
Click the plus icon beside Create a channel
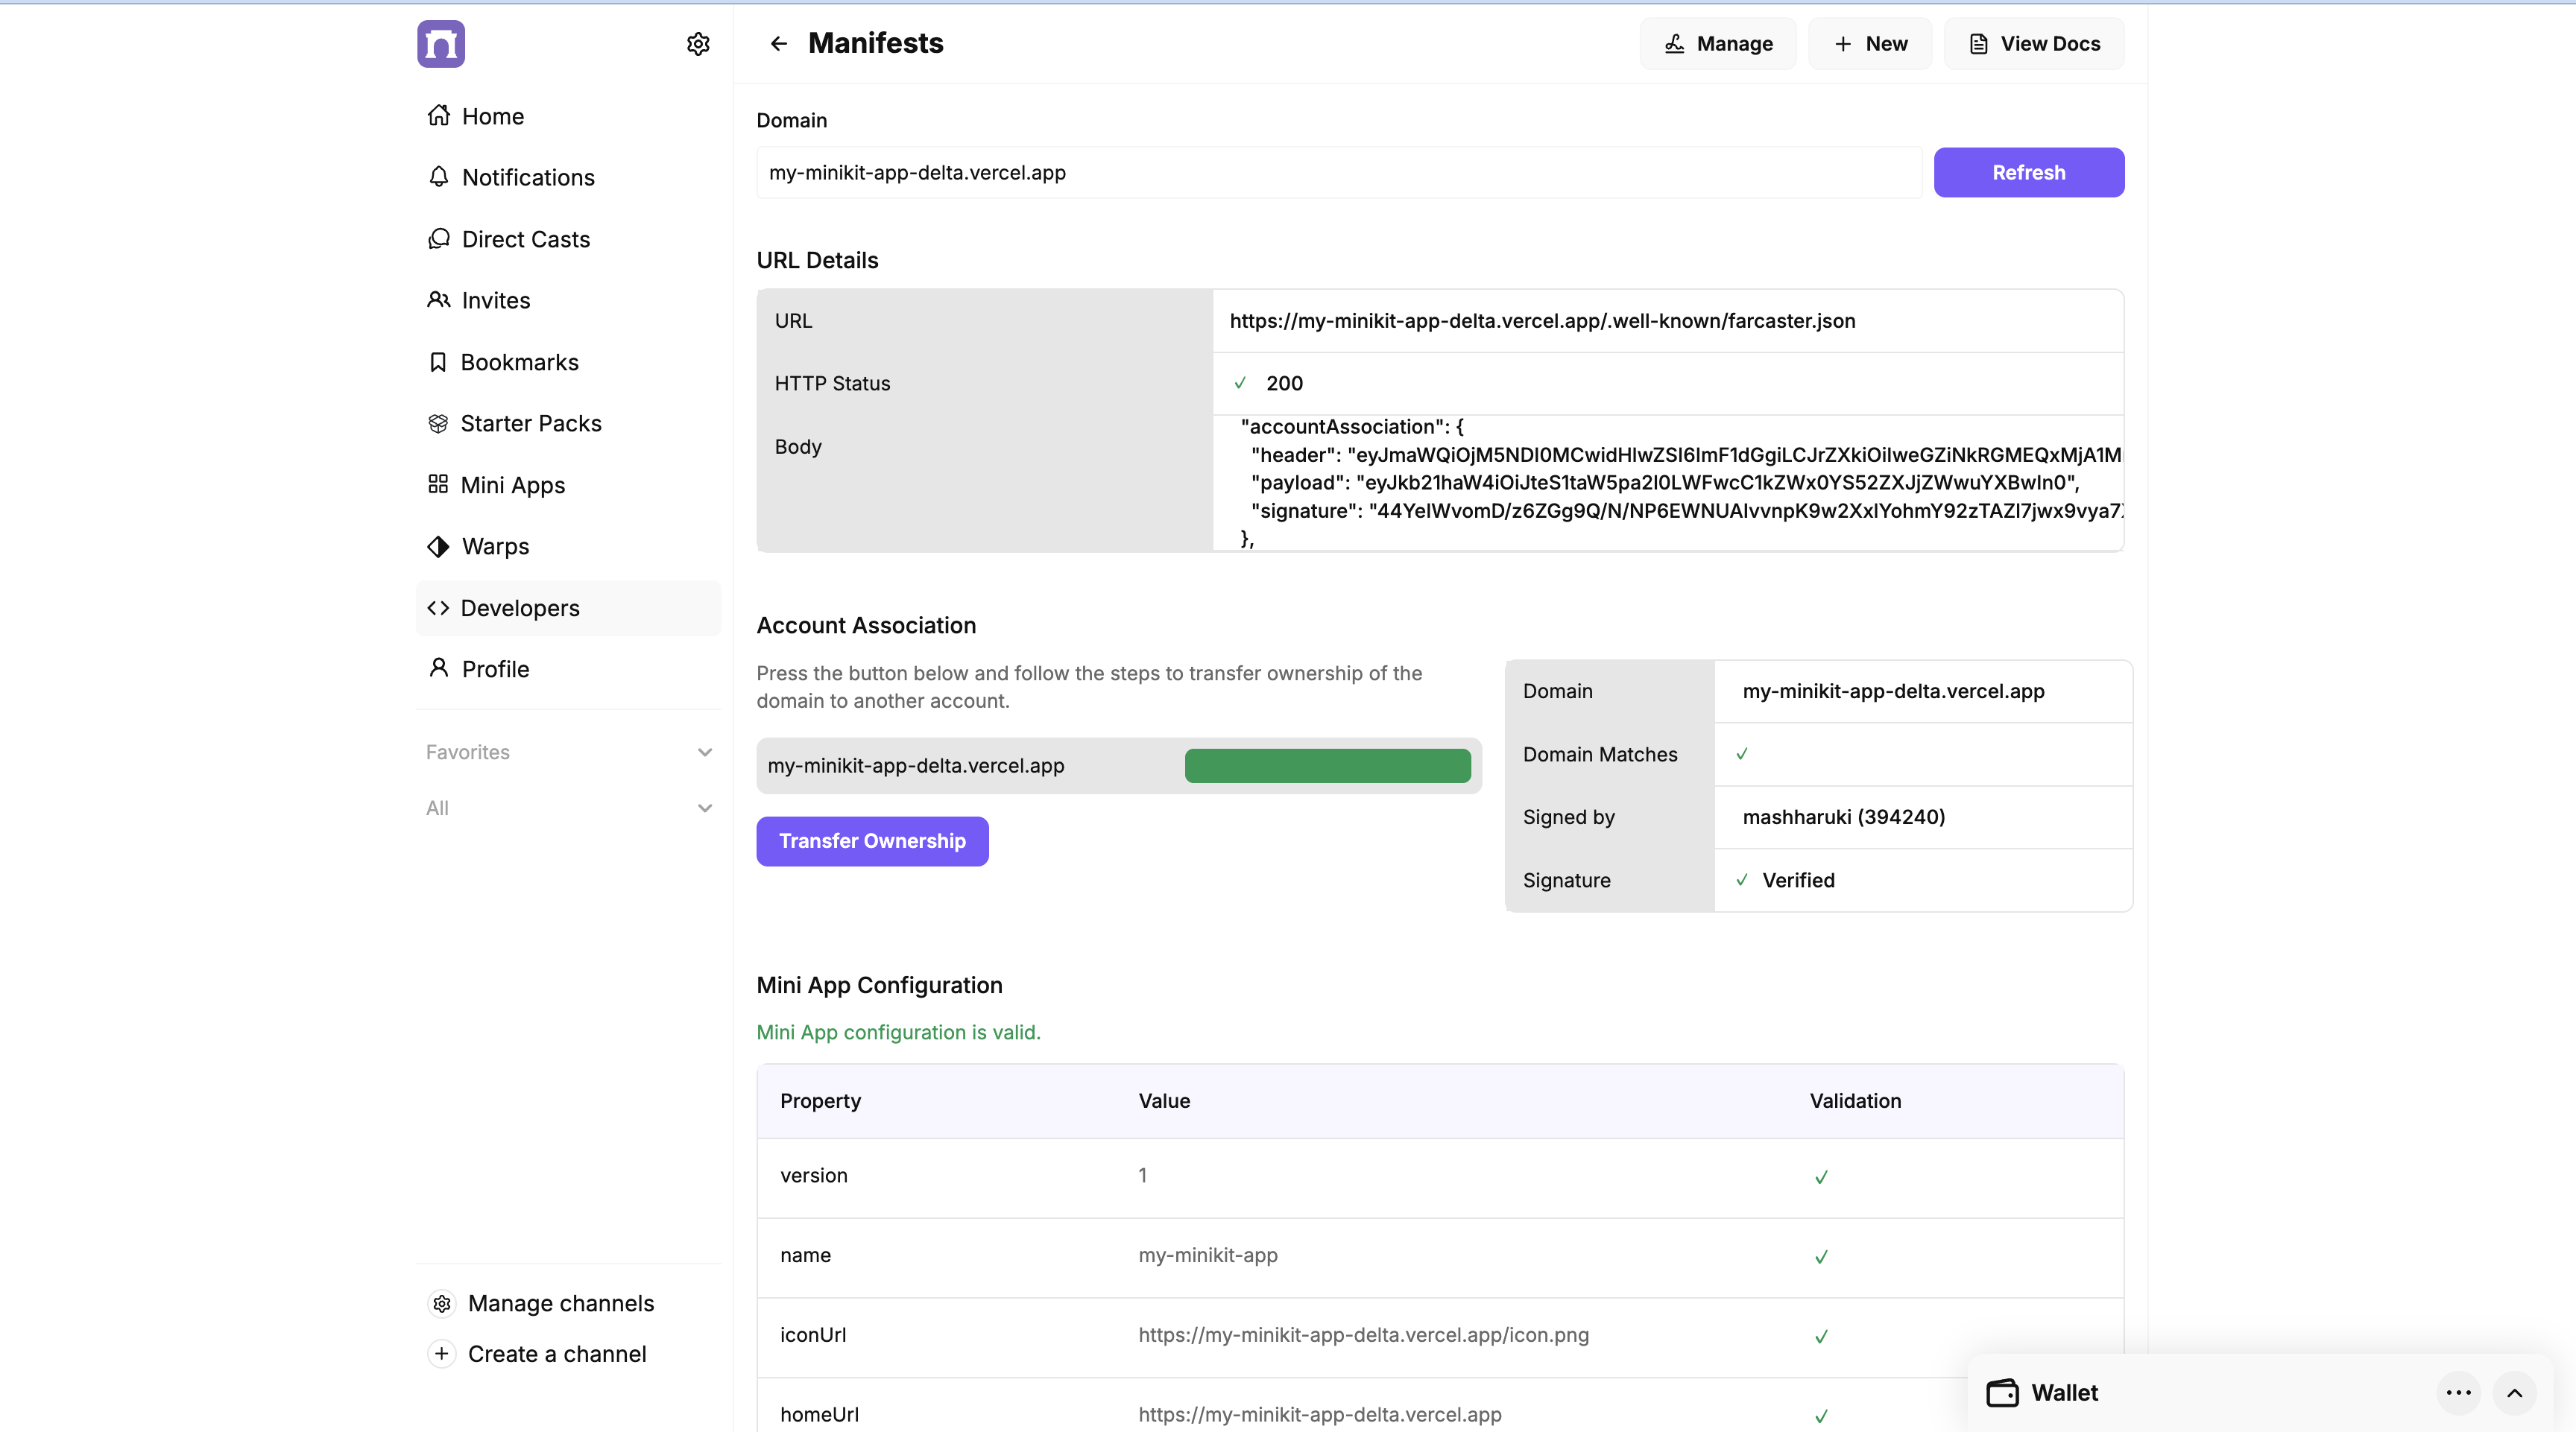(x=441, y=1353)
